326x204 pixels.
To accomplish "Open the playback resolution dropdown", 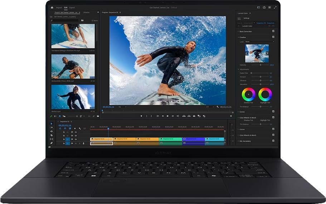I will point(210,107).
